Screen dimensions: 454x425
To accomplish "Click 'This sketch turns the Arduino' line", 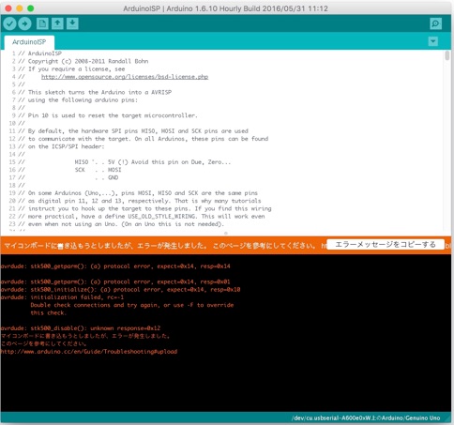I will (95, 92).
